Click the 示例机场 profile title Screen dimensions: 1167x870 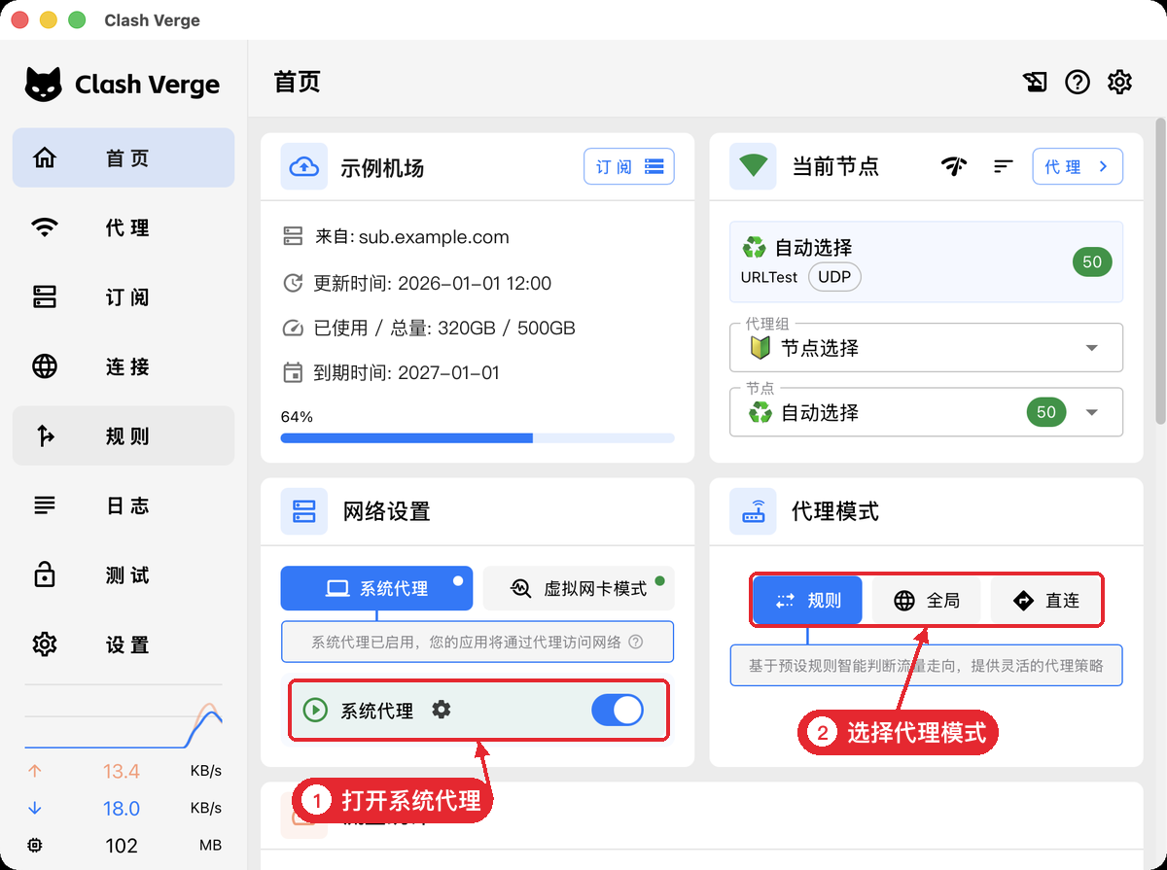pyautogui.click(x=382, y=168)
